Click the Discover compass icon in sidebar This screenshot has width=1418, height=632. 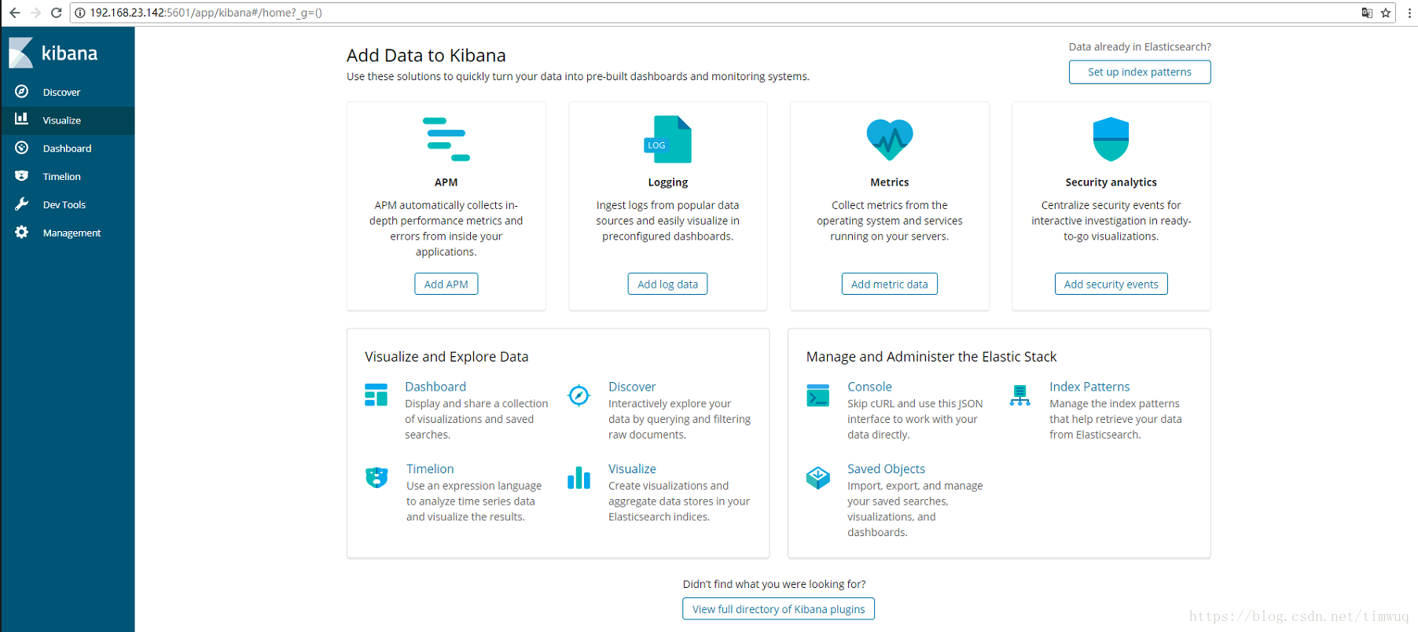(22, 91)
